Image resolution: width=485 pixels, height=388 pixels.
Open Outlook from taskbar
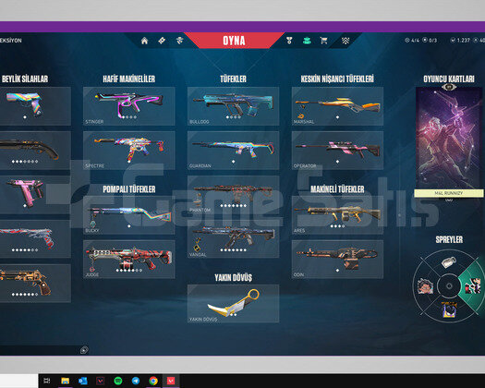(82, 381)
